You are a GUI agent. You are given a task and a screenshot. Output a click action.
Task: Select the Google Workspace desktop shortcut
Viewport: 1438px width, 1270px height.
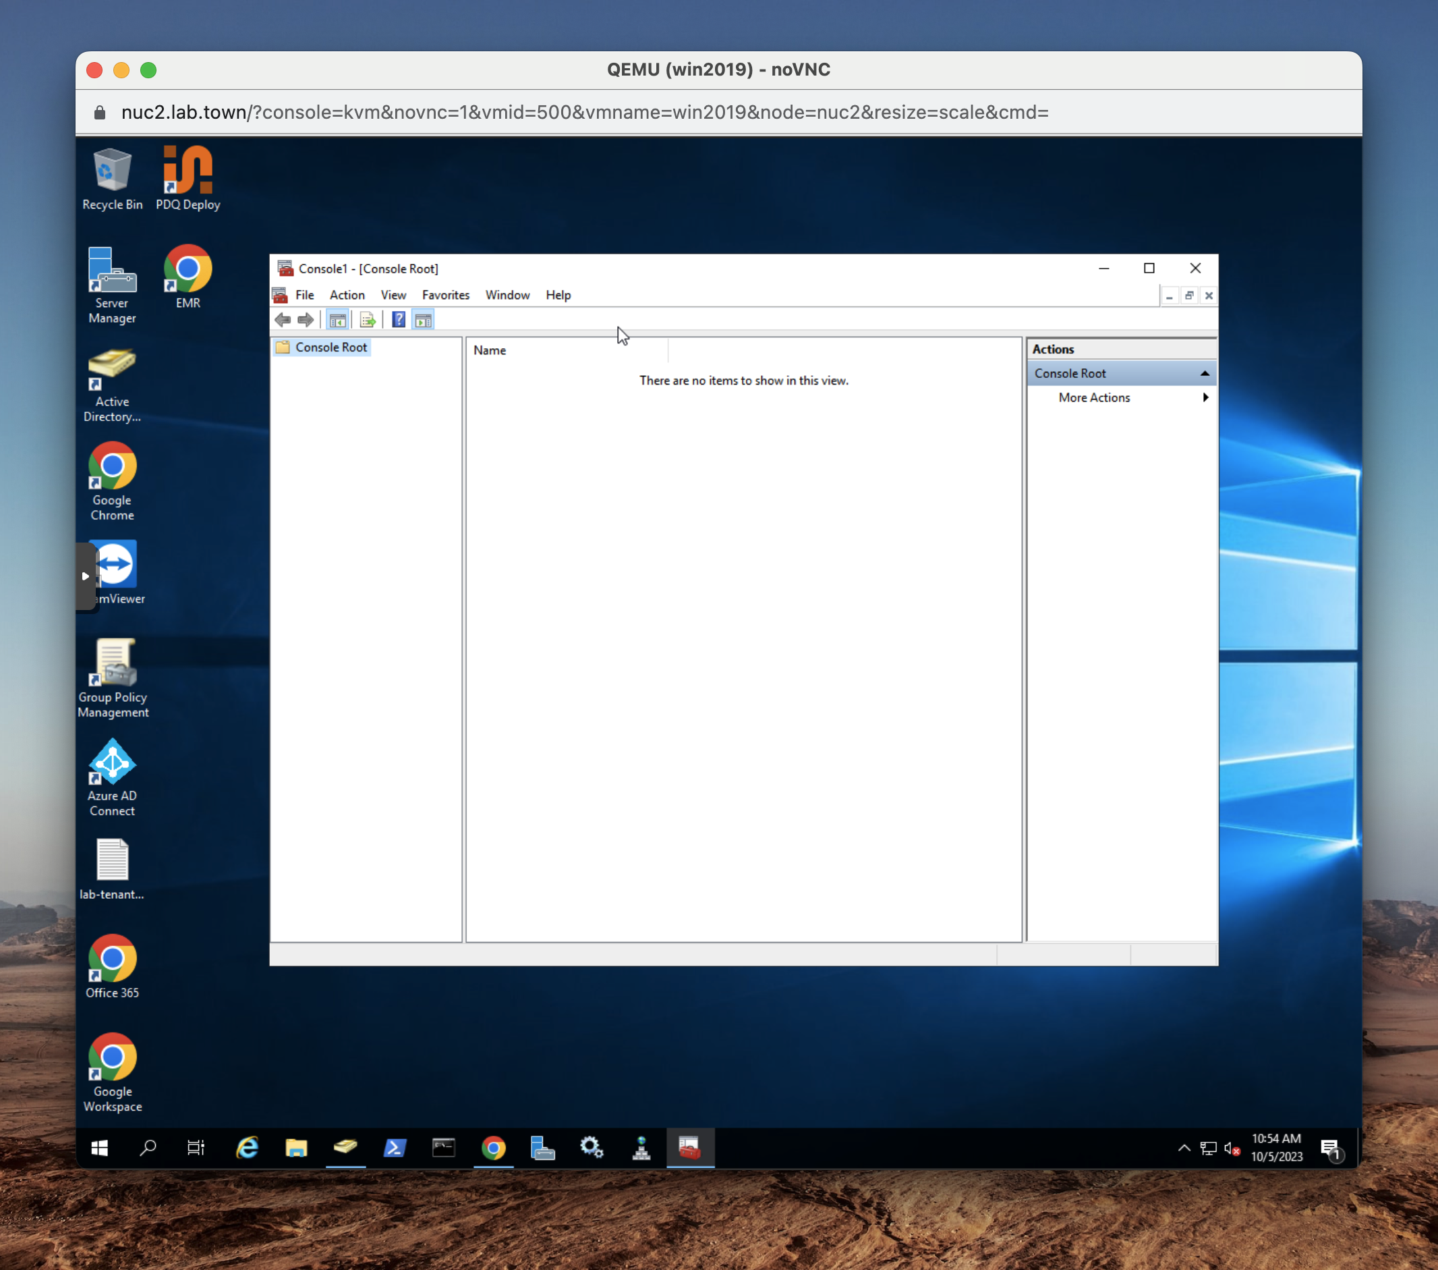tap(113, 1074)
